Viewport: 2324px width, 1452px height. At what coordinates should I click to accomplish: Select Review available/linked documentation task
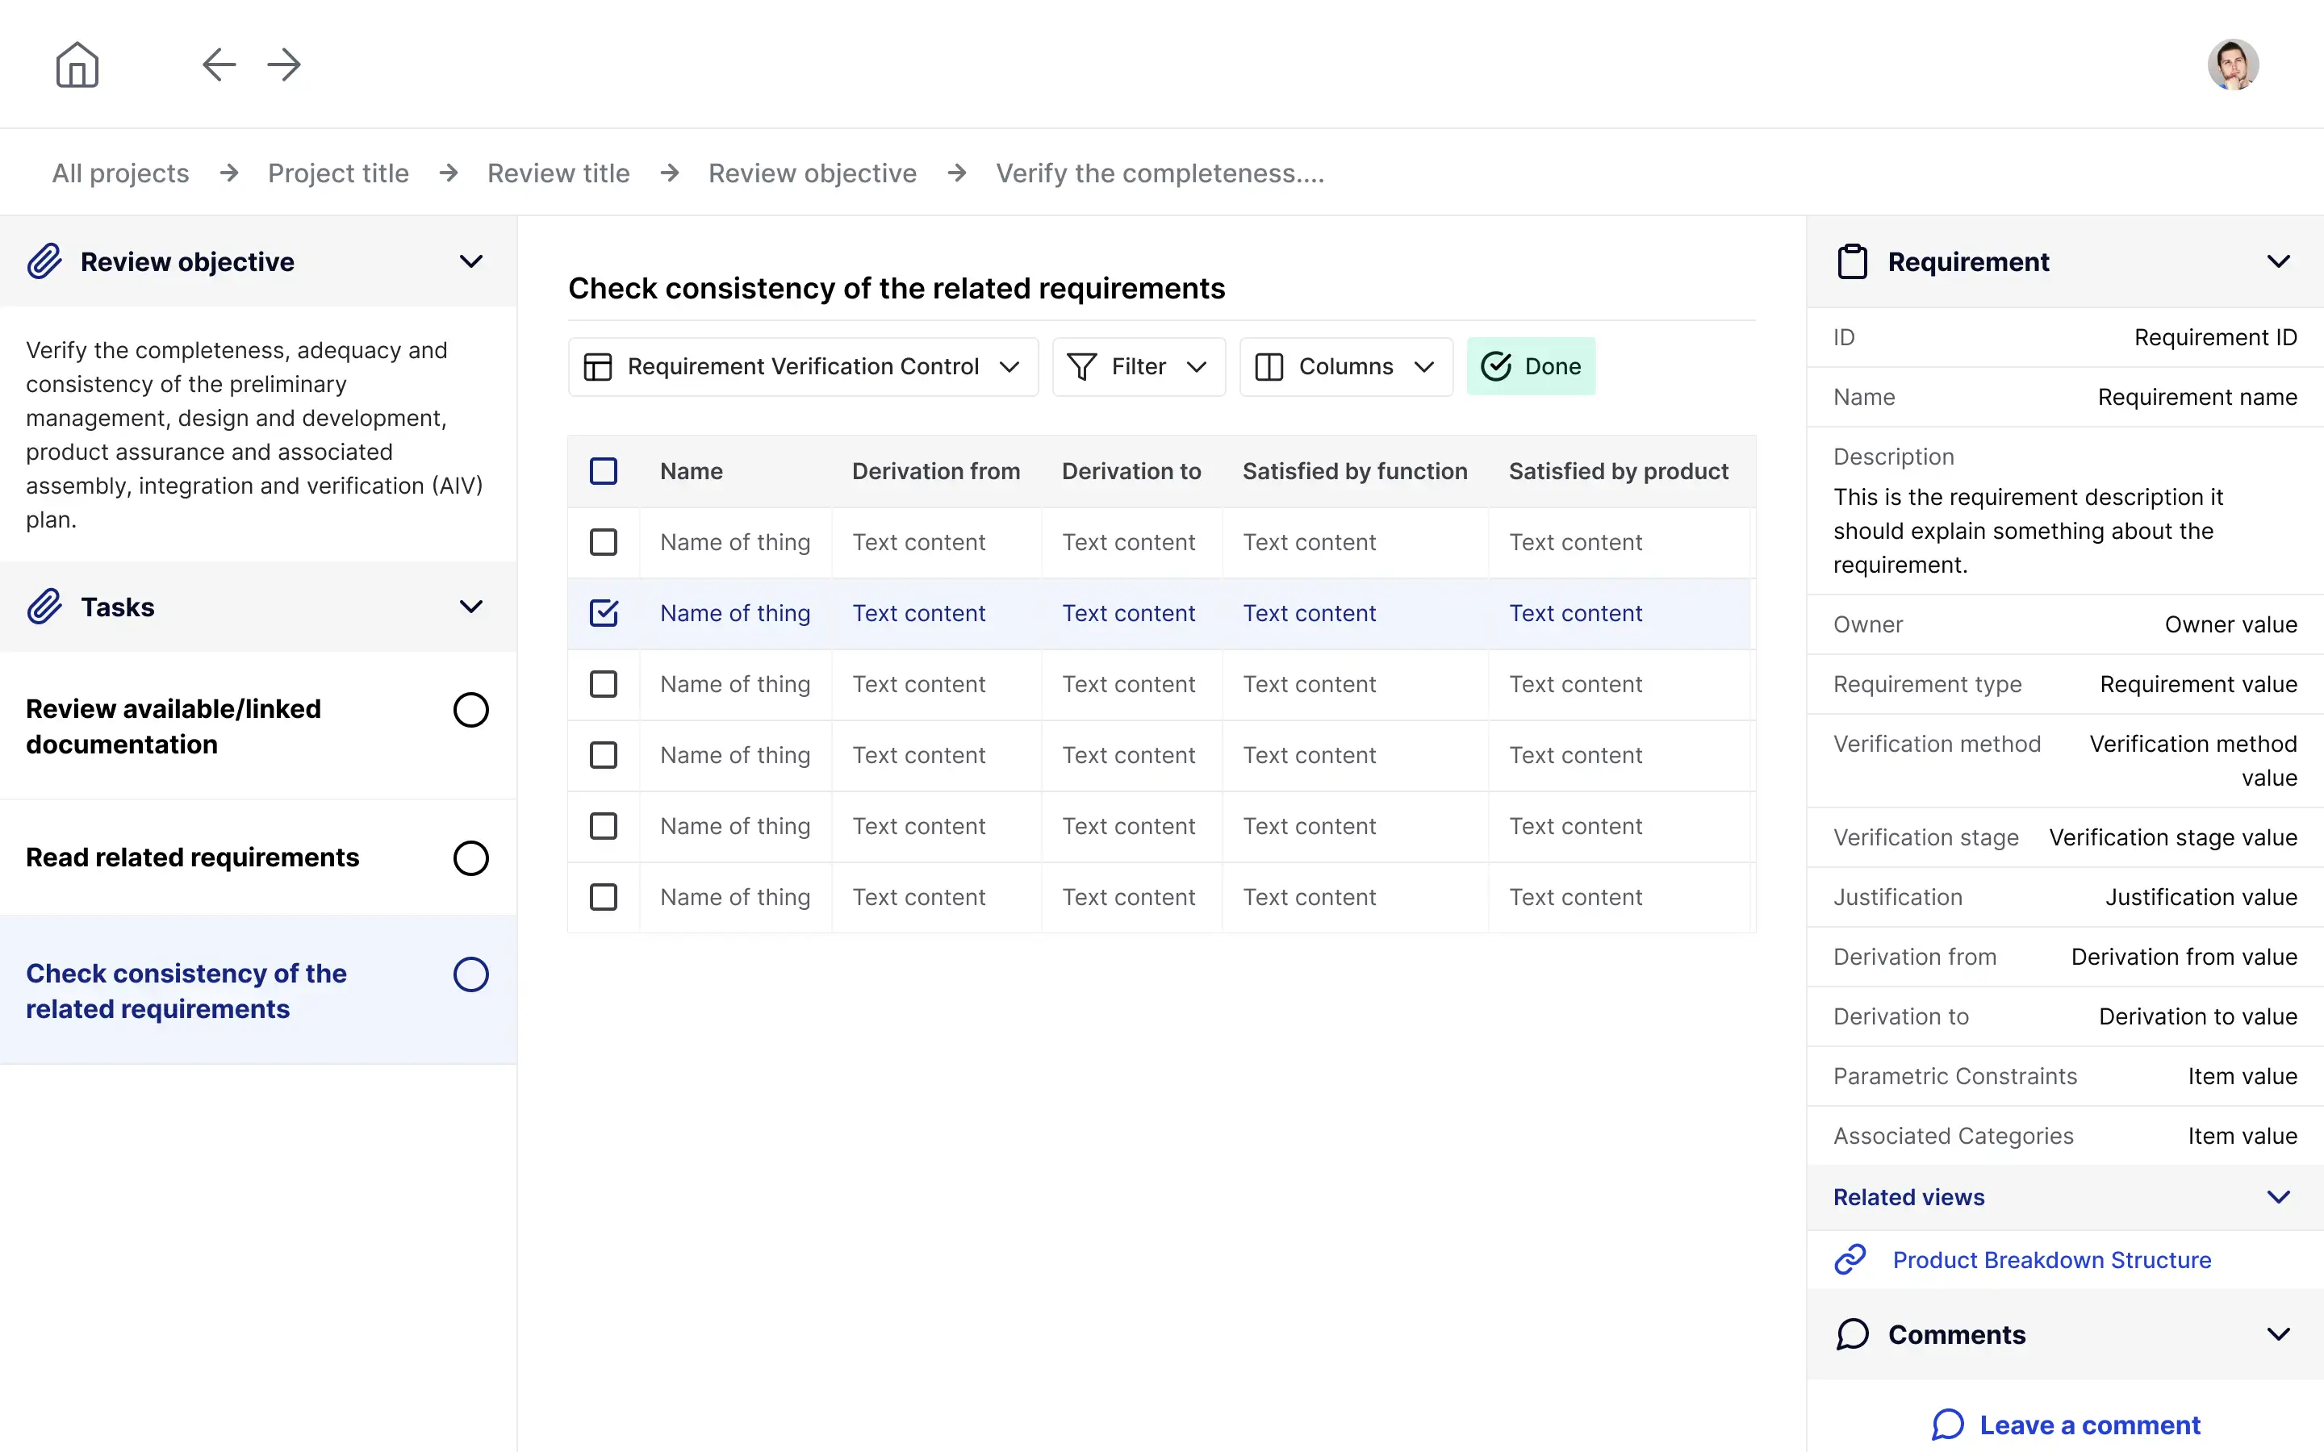(x=257, y=726)
